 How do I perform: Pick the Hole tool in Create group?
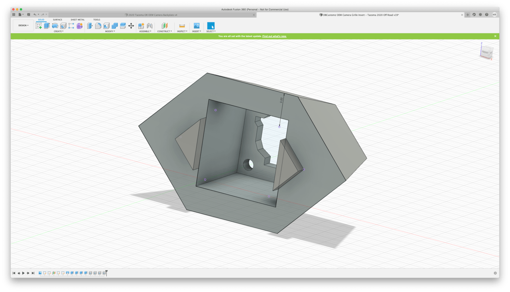(63, 26)
